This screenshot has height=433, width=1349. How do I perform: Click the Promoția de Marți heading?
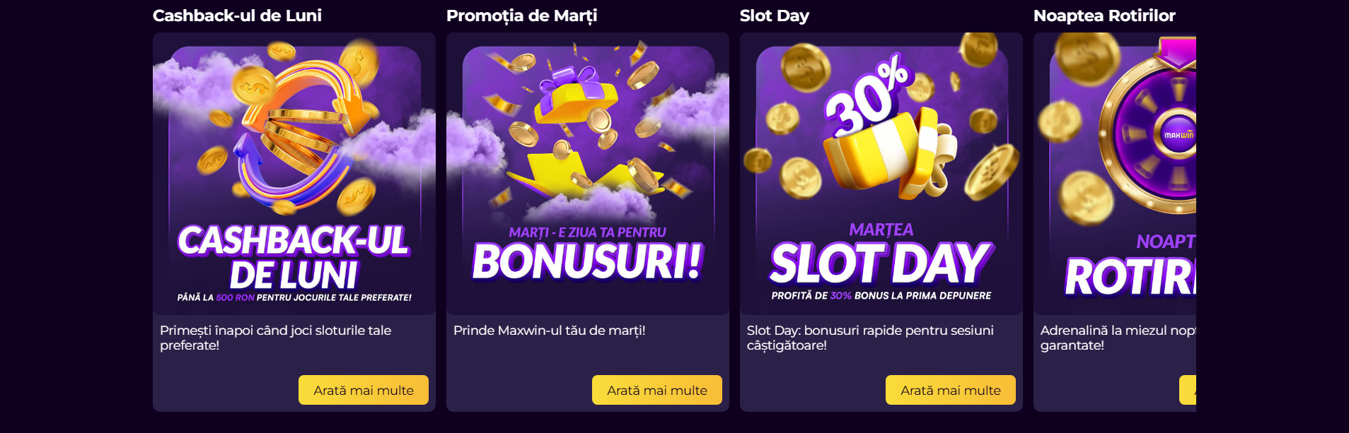tap(521, 15)
